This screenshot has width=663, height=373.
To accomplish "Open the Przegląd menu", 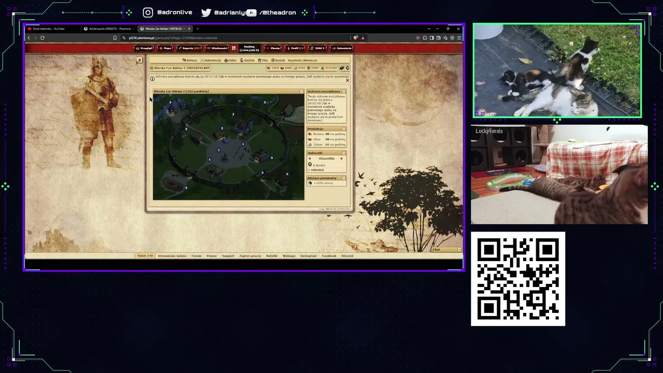I will (145, 48).
